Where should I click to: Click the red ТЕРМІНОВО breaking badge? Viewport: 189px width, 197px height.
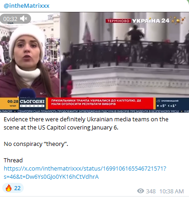click(x=118, y=21)
